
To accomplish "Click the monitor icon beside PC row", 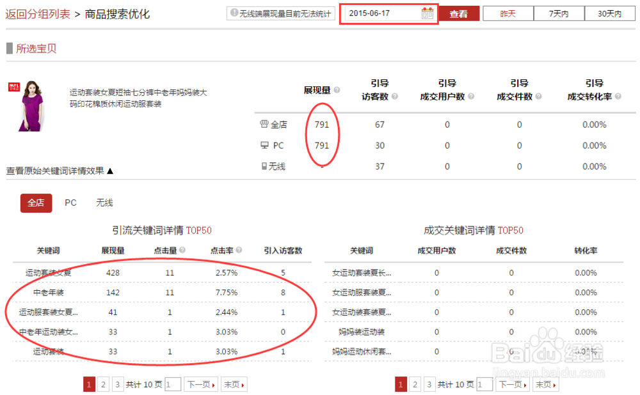I will (266, 145).
